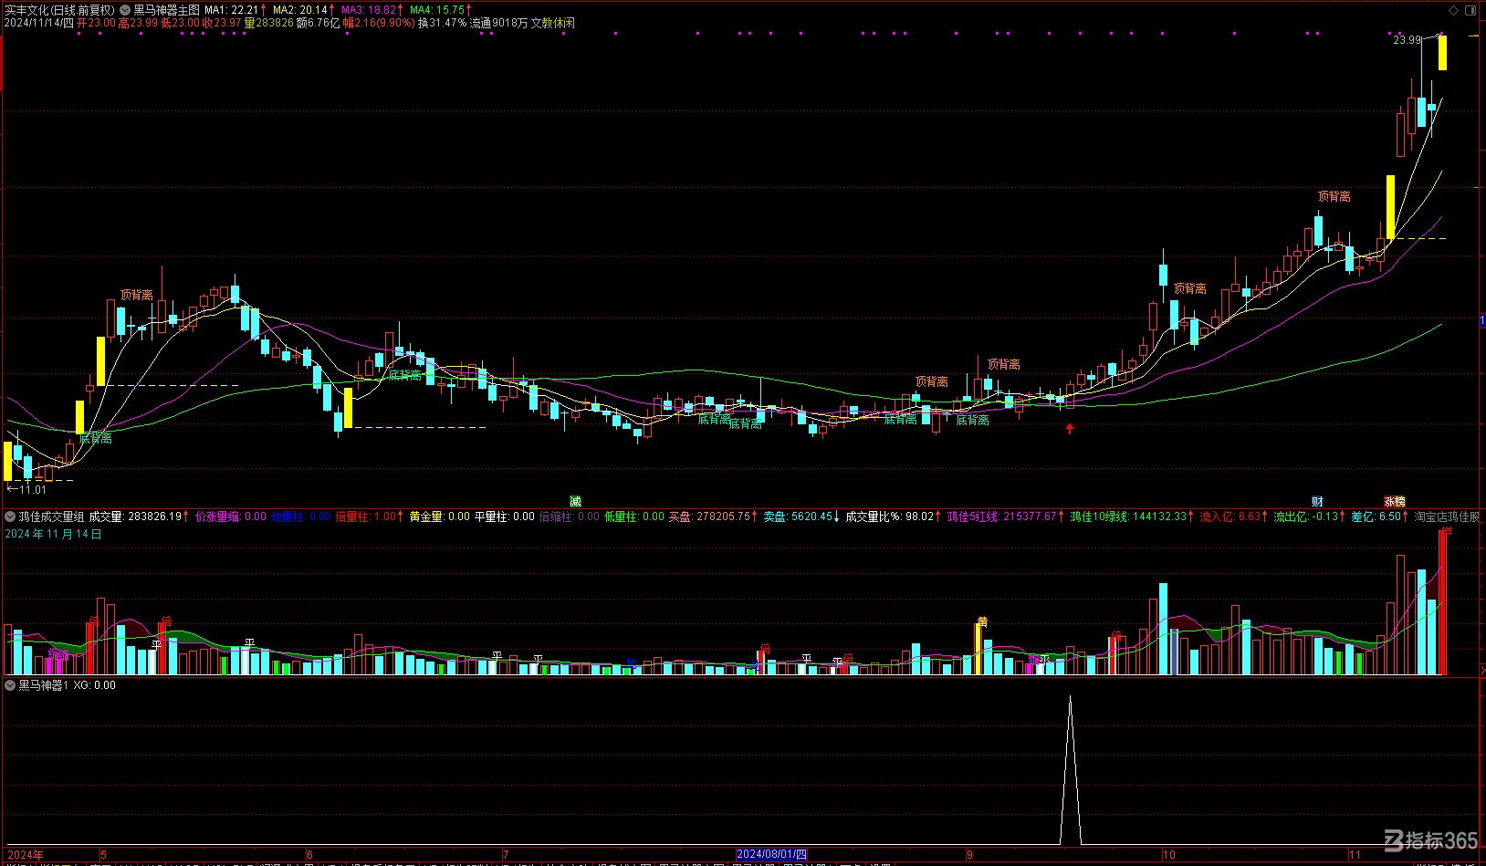Image resolution: width=1486 pixels, height=866 pixels.
Task: Click the 换31.47% turnover text
Action: (x=442, y=23)
